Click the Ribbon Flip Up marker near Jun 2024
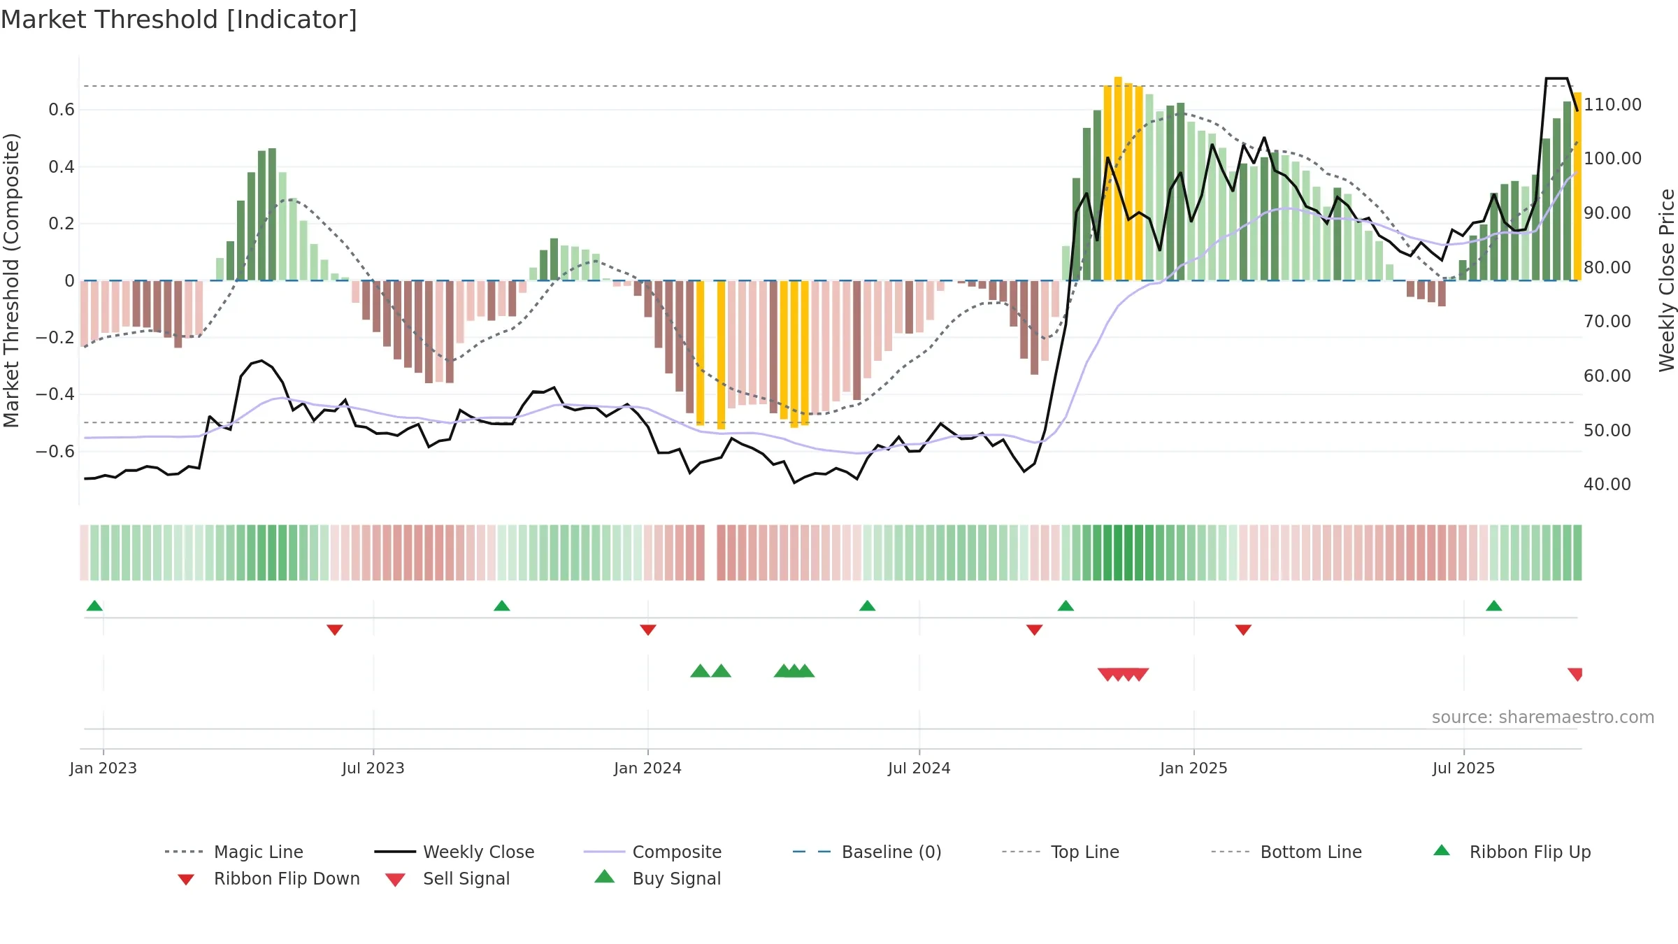 pyautogui.click(x=867, y=606)
